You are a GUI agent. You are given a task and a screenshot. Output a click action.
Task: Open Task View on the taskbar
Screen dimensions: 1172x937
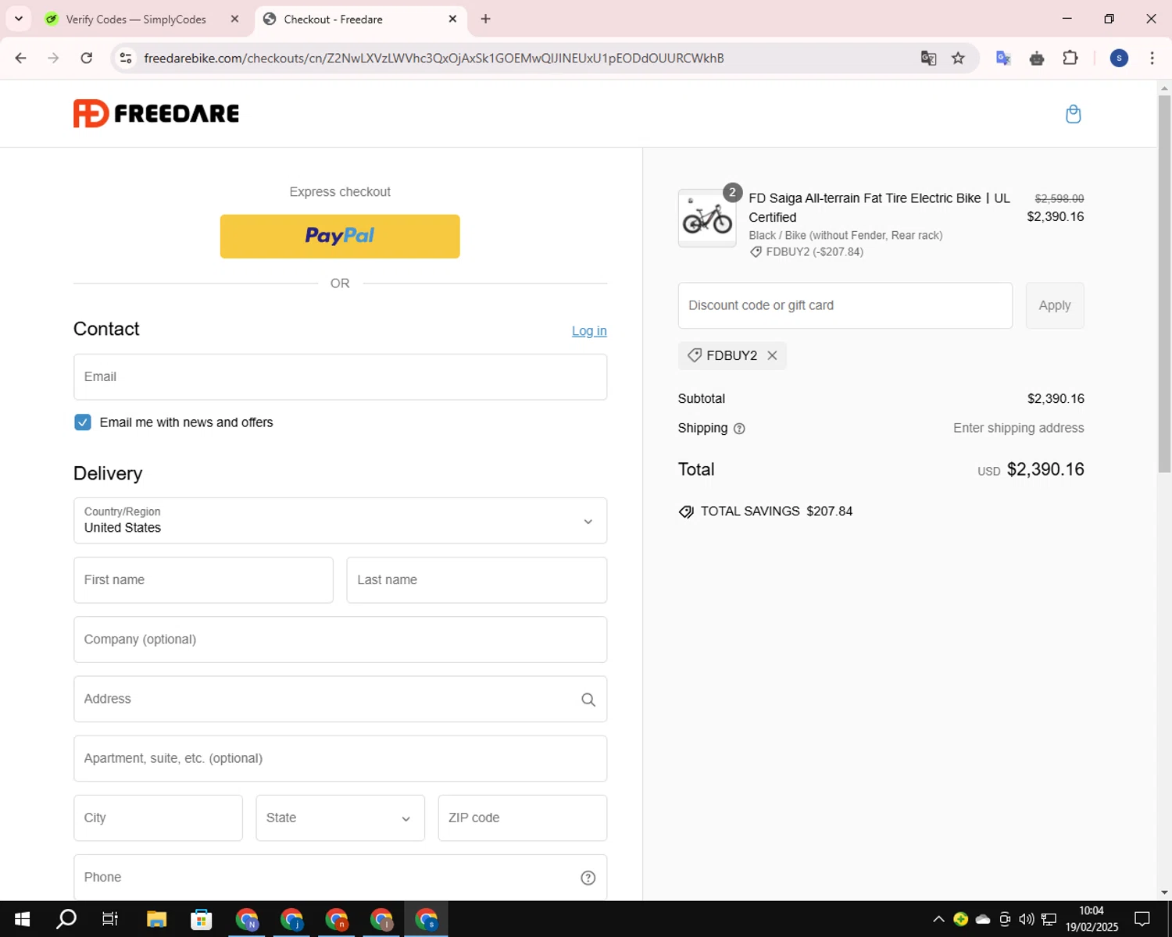point(110,919)
